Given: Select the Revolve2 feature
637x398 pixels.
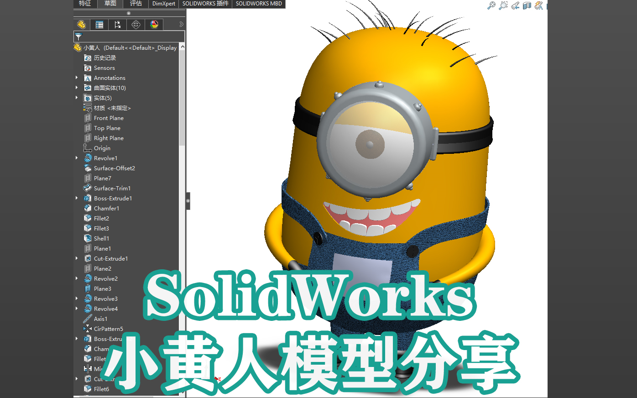Looking at the screenshot, I should 105,279.
